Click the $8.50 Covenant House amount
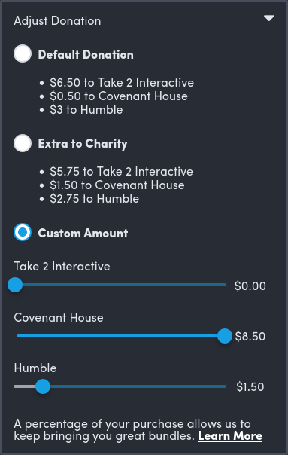Image resolution: width=288 pixels, height=455 pixels. (250, 337)
